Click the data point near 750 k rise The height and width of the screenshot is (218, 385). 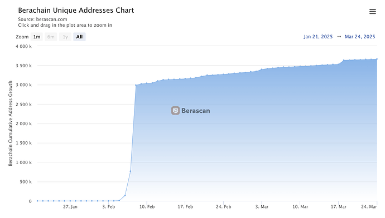[x=131, y=171]
